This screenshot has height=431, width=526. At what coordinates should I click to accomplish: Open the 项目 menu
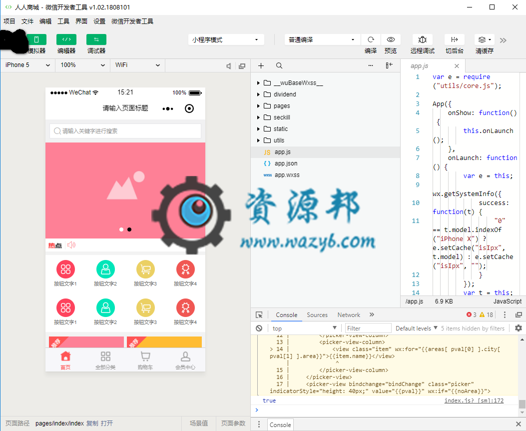(x=9, y=21)
